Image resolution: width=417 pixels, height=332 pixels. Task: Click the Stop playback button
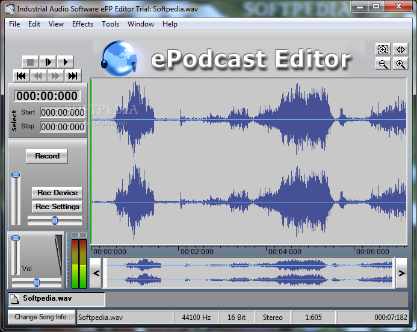coord(30,62)
